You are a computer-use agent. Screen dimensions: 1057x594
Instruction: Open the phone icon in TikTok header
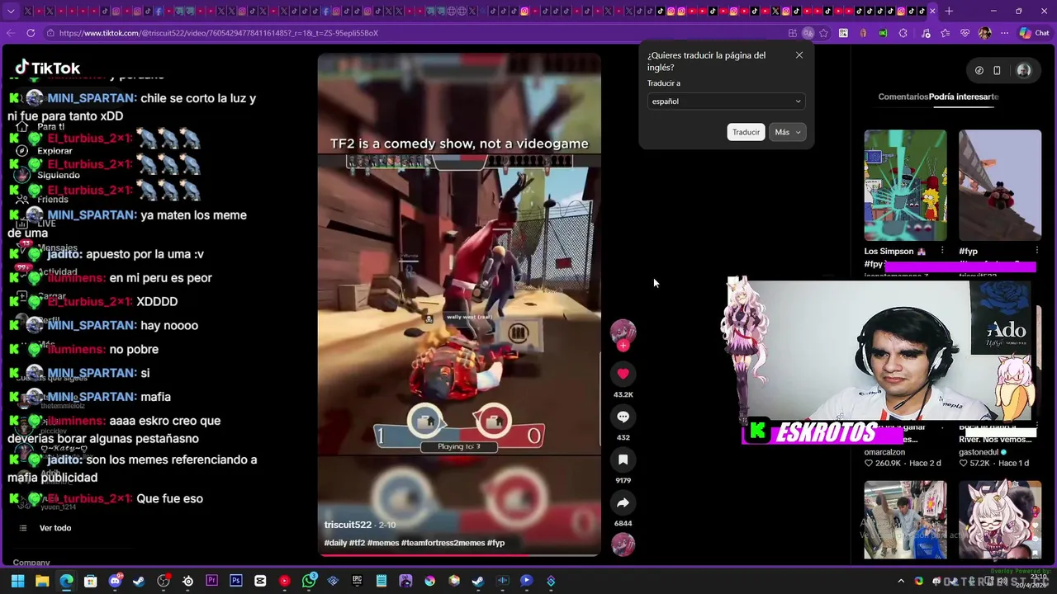click(997, 71)
